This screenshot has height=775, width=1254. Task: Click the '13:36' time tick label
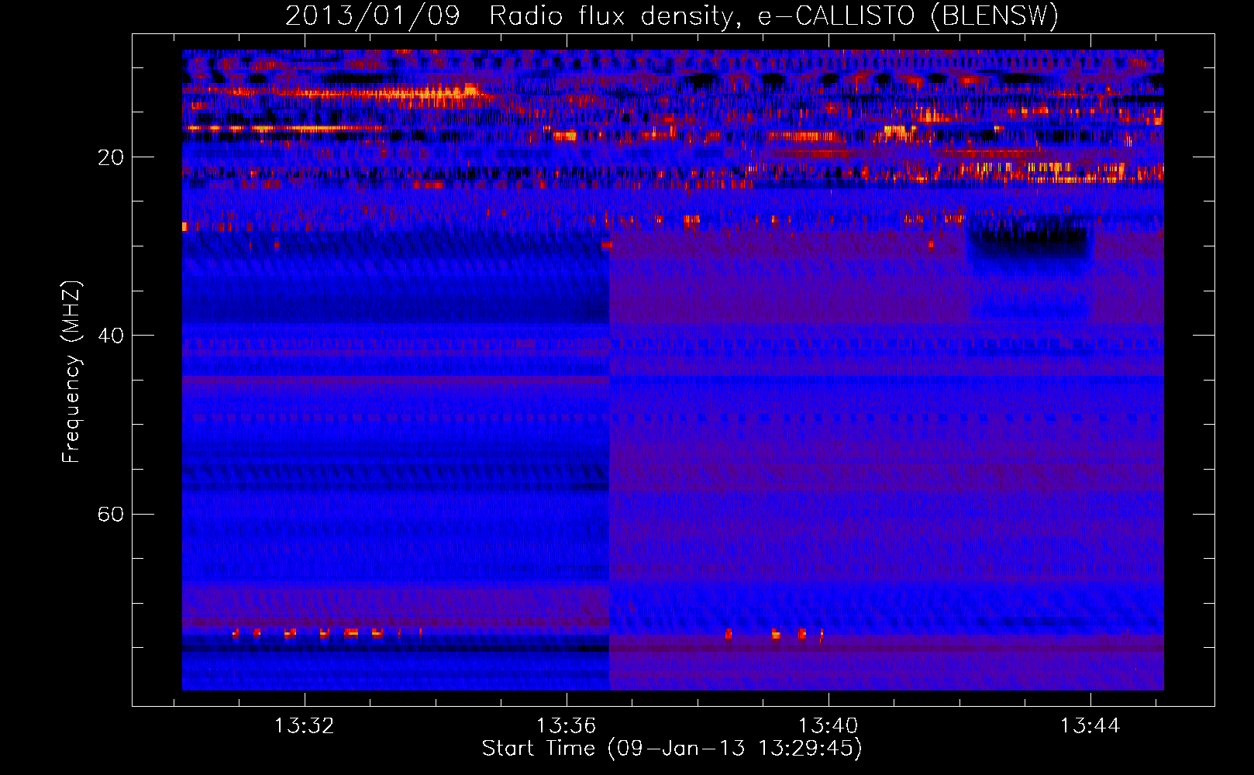pyautogui.click(x=567, y=725)
